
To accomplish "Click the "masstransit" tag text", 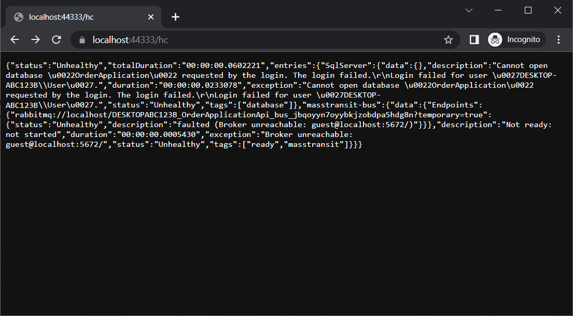I will (x=314, y=144).
